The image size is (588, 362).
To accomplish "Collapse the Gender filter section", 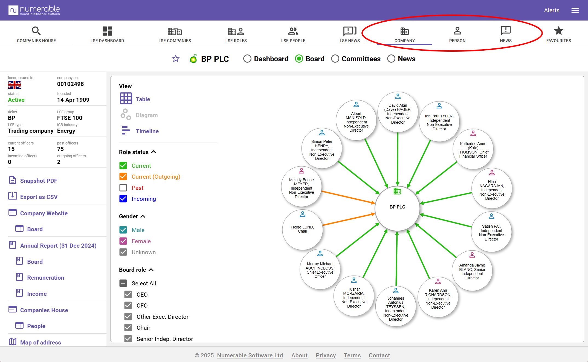I will [x=143, y=216].
